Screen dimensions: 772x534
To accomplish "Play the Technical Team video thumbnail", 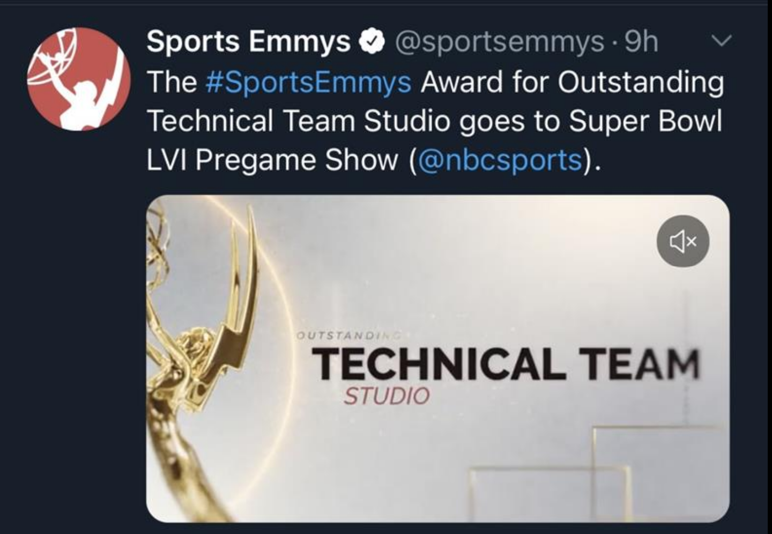I will pyautogui.click(x=437, y=301).
